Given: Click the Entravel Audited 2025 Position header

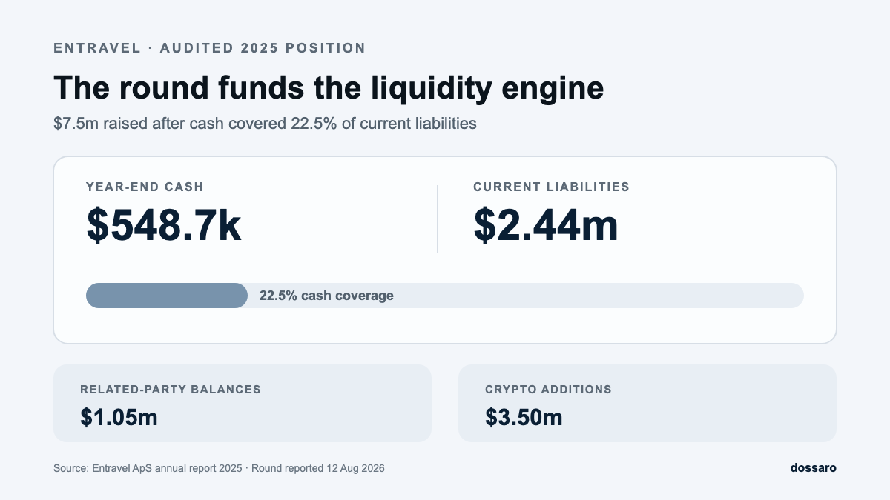Looking at the screenshot, I should (210, 48).
